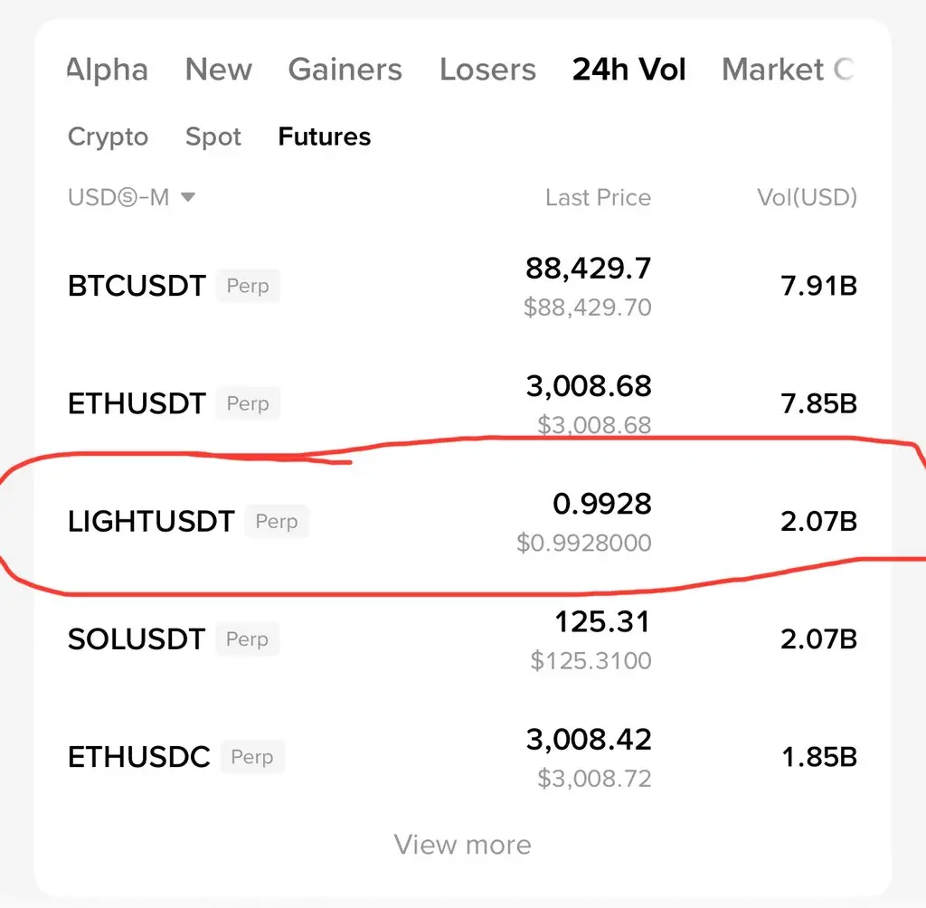This screenshot has height=908, width=926.
Task: Tap the Perp badge beside BTCUSDT
Action: point(248,286)
